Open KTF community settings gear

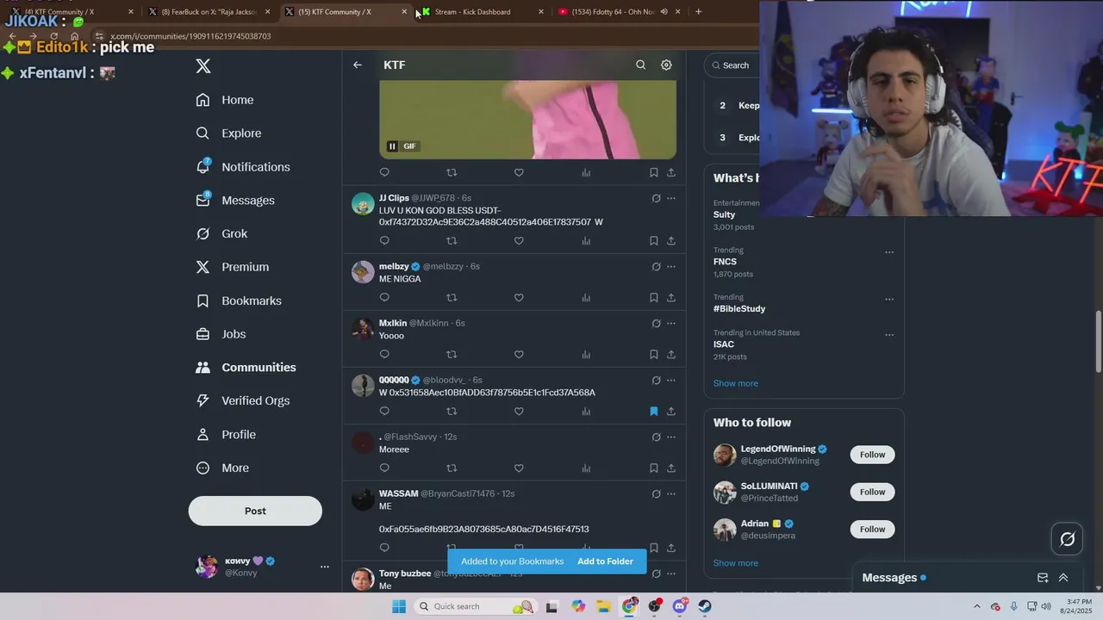point(666,65)
